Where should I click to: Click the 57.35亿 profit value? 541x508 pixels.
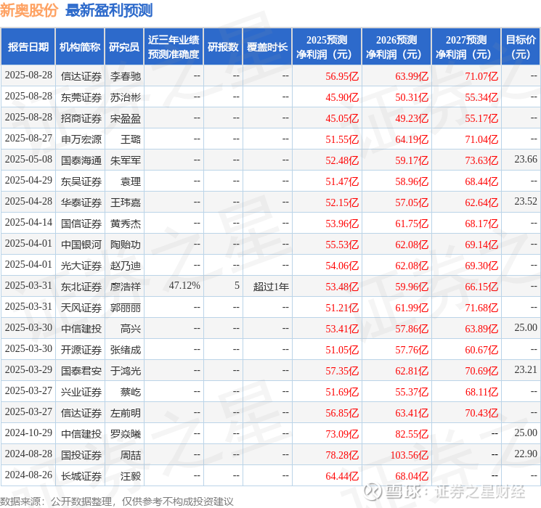pyautogui.click(x=342, y=371)
